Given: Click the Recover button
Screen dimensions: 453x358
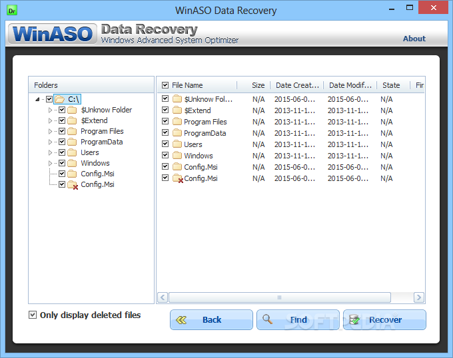Looking at the screenshot, I should [x=384, y=319].
